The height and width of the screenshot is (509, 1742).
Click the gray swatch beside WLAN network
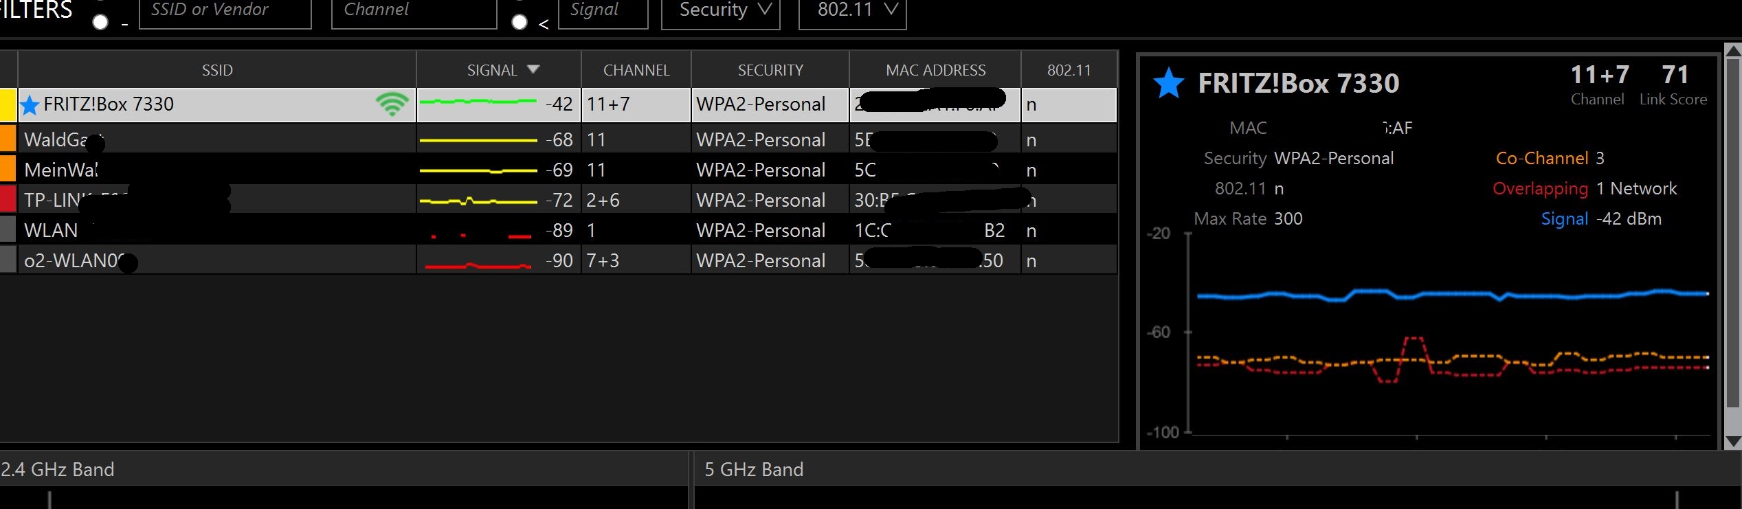pos(8,229)
